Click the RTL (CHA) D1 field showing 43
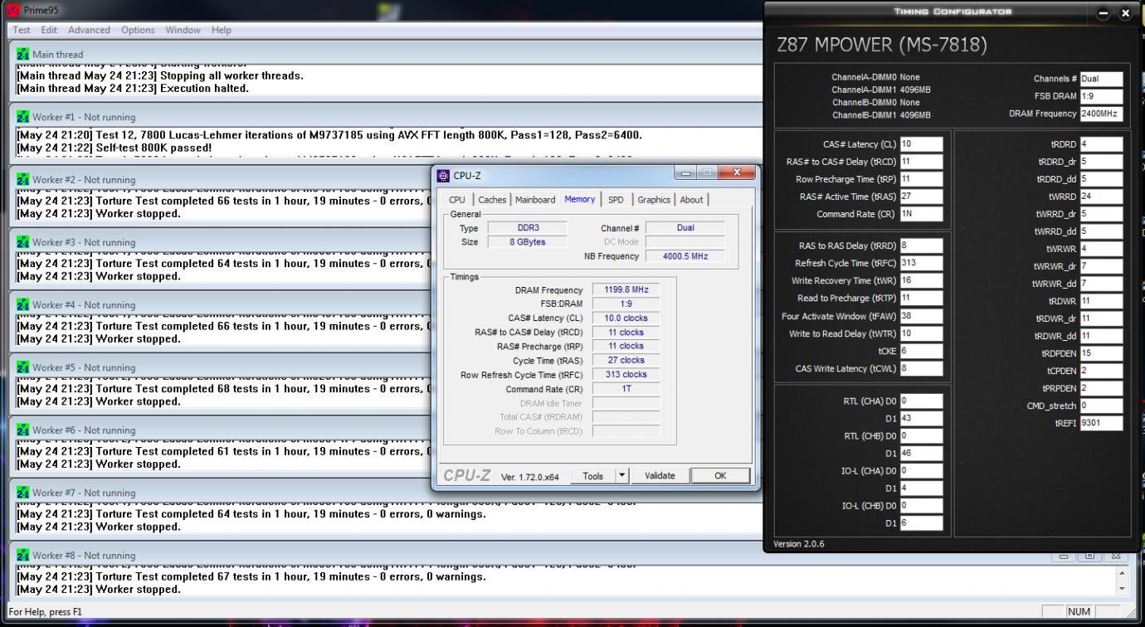The height and width of the screenshot is (627, 1145). pos(921,418)
